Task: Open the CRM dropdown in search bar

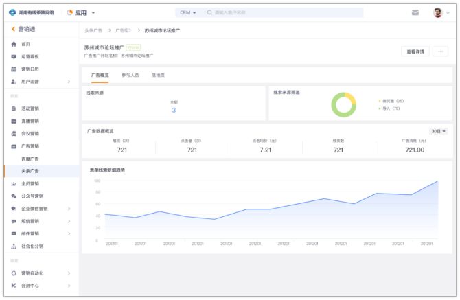Action: (187, 12)
